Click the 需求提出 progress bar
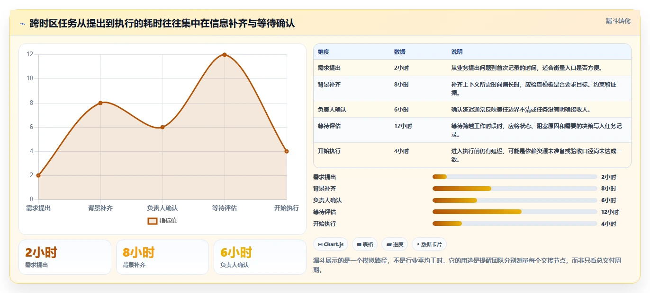The width and height of the screenshot is (650, 293). click(515, 177)
